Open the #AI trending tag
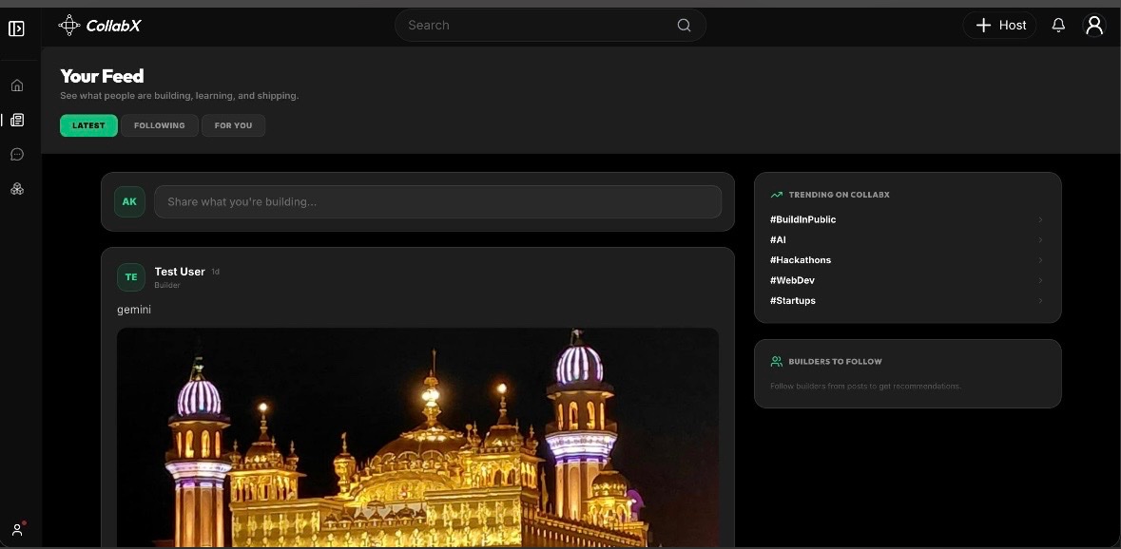 tap(778, 240)
